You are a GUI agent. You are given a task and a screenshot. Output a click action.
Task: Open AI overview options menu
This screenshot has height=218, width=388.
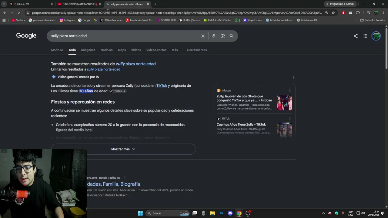tap(293, 77)
